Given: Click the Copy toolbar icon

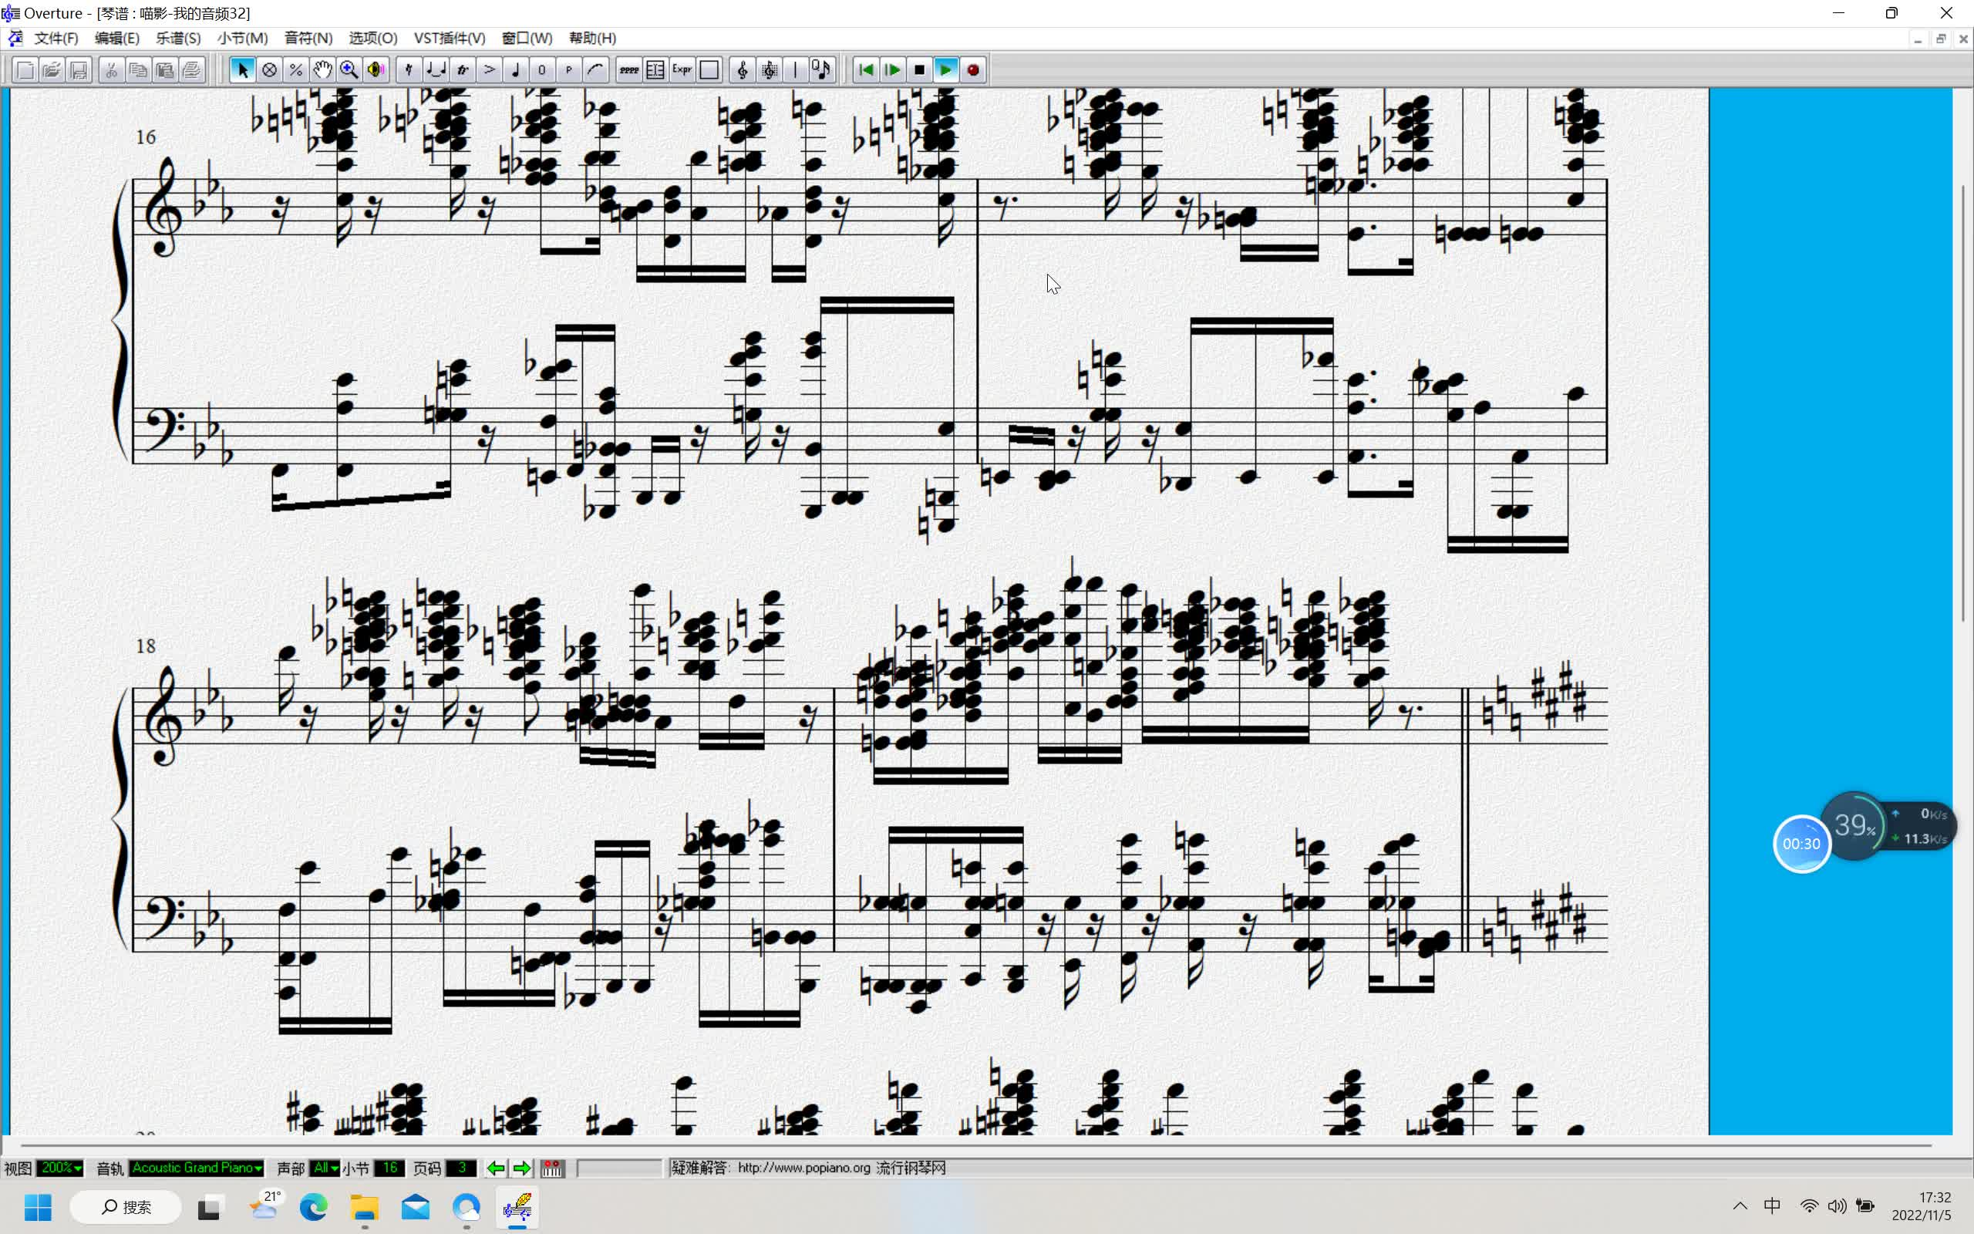Looking at the screenshot, I should (139, 70).
